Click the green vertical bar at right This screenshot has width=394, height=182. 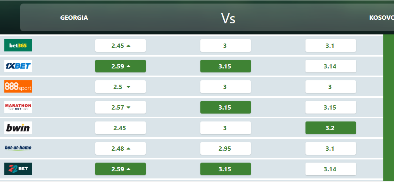[388, 107]
